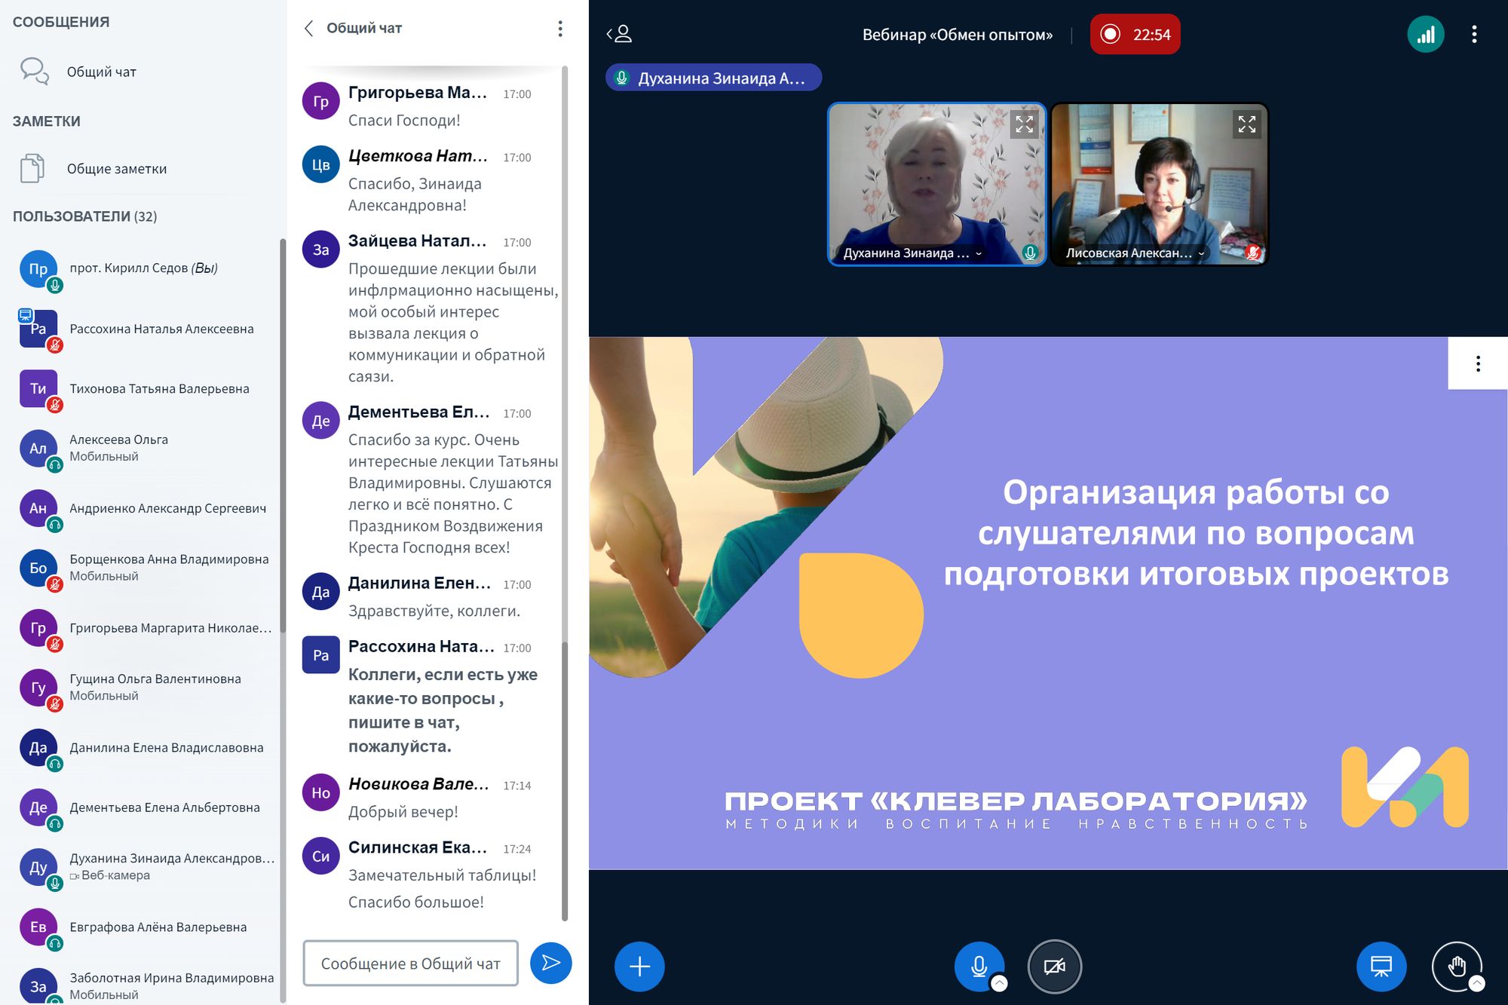The width and height of the screenshot is (1508, 1005).
Task: Click the message input field for Общий чат
Action: [x=410, y=963]
